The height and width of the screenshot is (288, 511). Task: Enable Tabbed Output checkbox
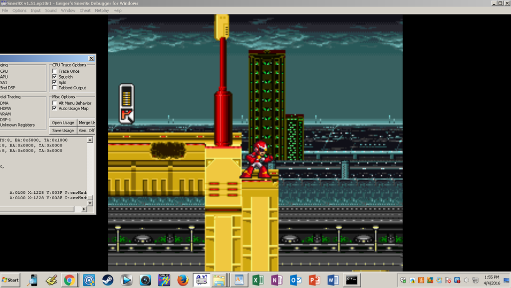[x=55, y=88]
